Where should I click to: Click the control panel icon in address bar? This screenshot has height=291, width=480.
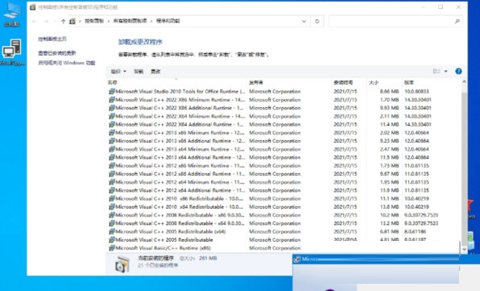point(72,21)
